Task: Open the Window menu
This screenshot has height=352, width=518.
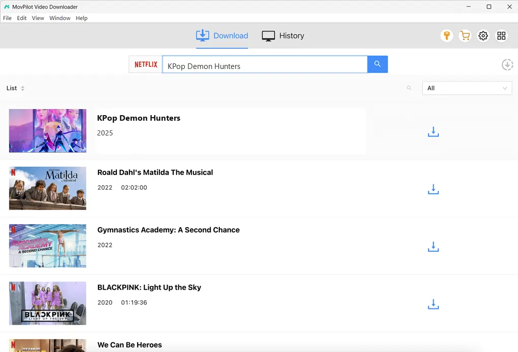Action: coord(60,18)
